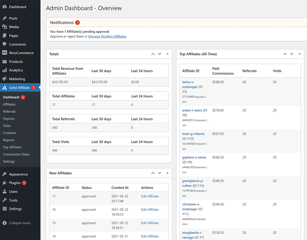Open Edit Affiliate for affiliate 17
307x240 pixels.
(x=150, y=196)
